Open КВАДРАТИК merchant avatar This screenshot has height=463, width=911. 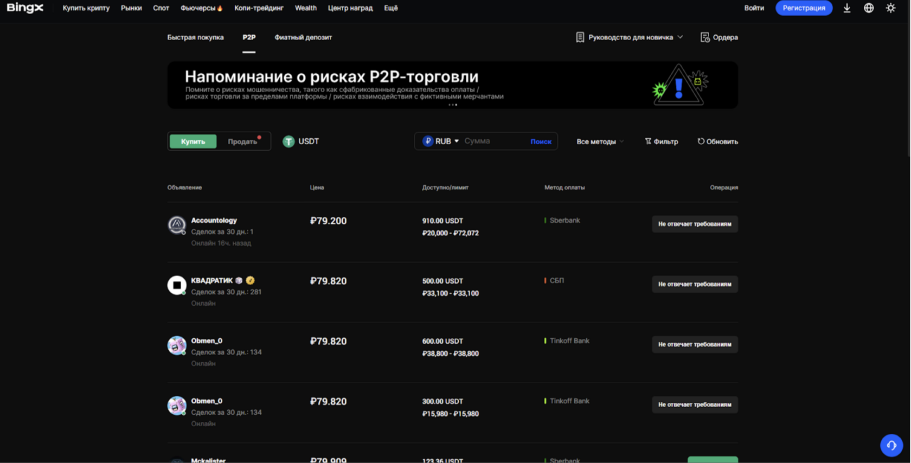click(x=177, y=285)
